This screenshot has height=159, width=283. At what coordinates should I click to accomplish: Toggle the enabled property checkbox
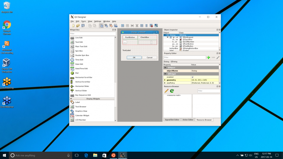point(193,77)
